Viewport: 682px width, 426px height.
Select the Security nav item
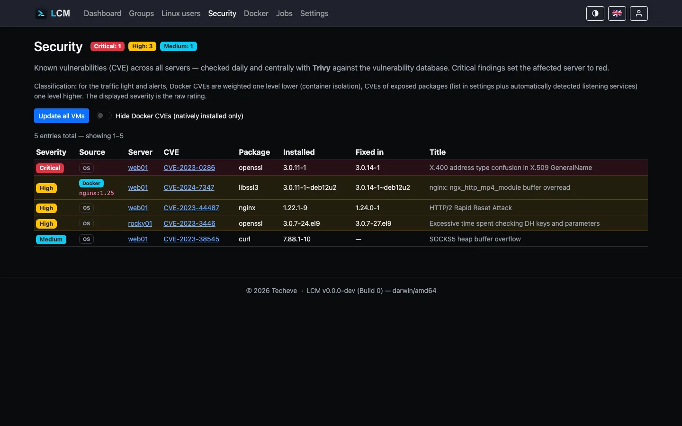point(222,13)
